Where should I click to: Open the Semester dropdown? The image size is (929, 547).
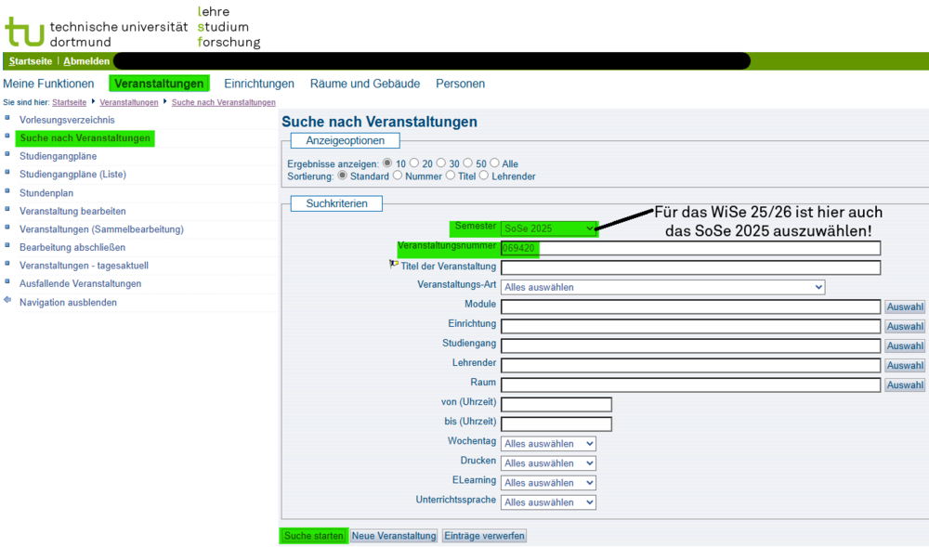(549, 228)
